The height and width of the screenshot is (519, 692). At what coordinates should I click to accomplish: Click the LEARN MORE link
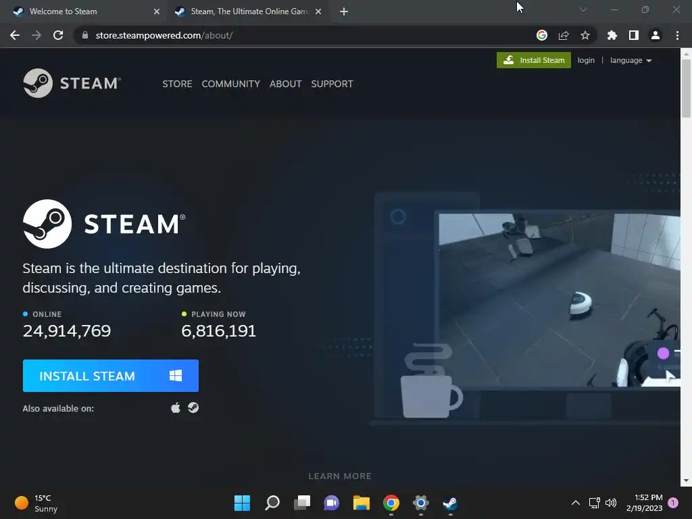click(x=340, y=476)
